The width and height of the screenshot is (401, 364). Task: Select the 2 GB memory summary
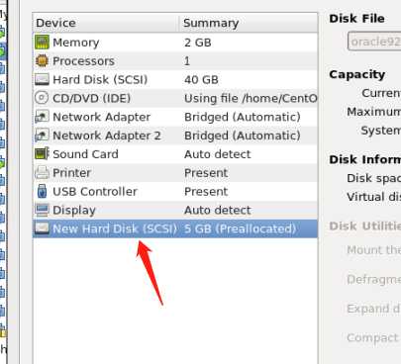198,43
